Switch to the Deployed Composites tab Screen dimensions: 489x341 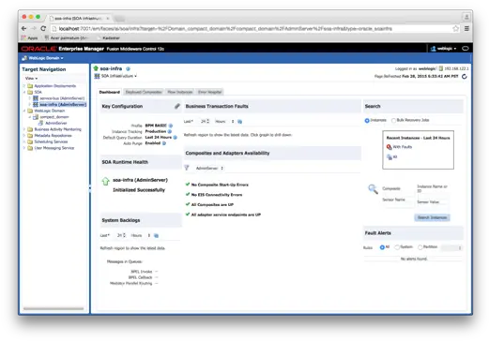(144, 92)
